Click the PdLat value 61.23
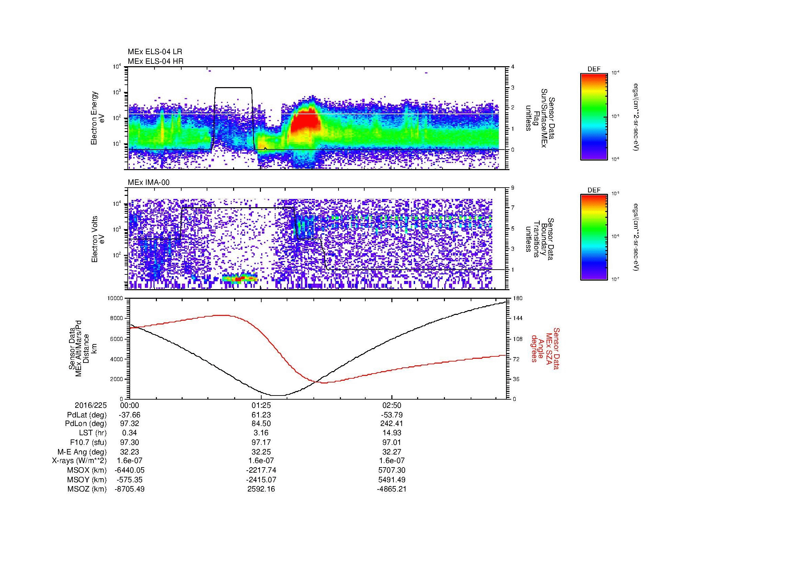Screen dimensions: 803x567 coord(261,415)
